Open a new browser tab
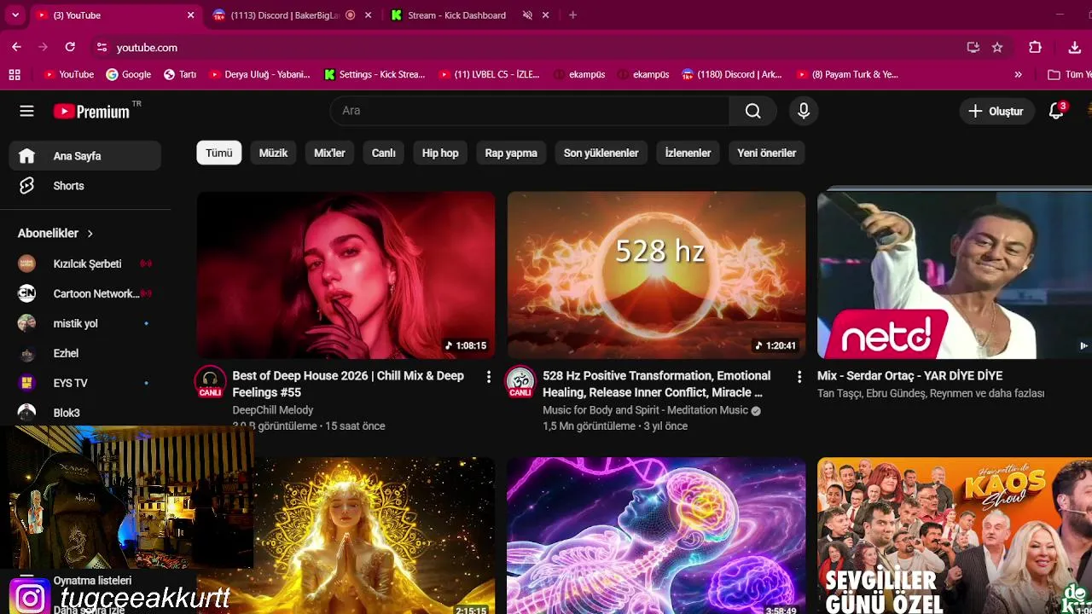 coord(572,15)
